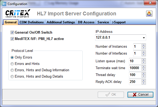This screenshot has width=158, height=107.
Task: Click the Protocol Level group label
Action: pos(22,51)
